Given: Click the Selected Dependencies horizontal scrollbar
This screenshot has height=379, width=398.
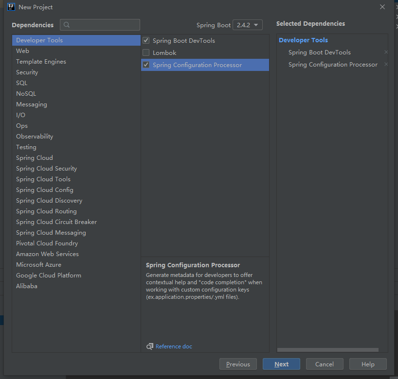Looking at the screenshot, I should click(327, 350).
